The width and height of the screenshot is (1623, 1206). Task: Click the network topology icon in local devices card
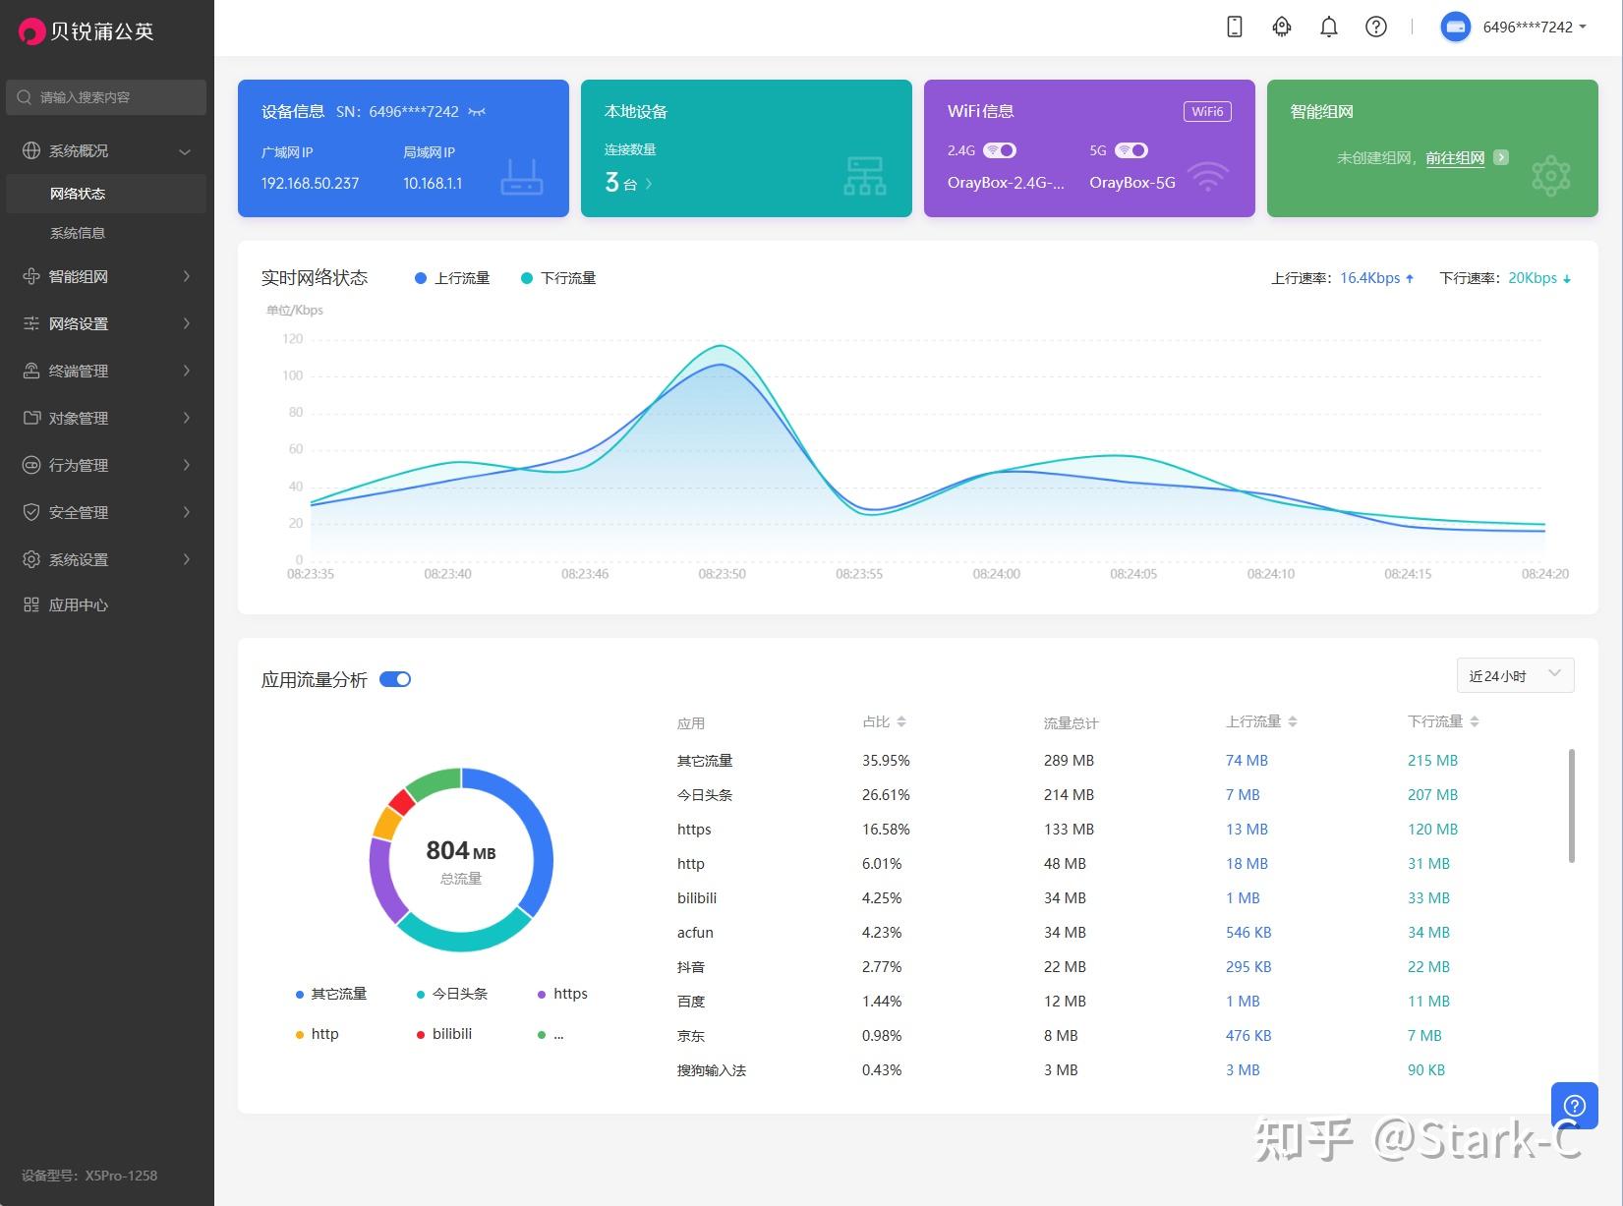click(x=865, y=176)
